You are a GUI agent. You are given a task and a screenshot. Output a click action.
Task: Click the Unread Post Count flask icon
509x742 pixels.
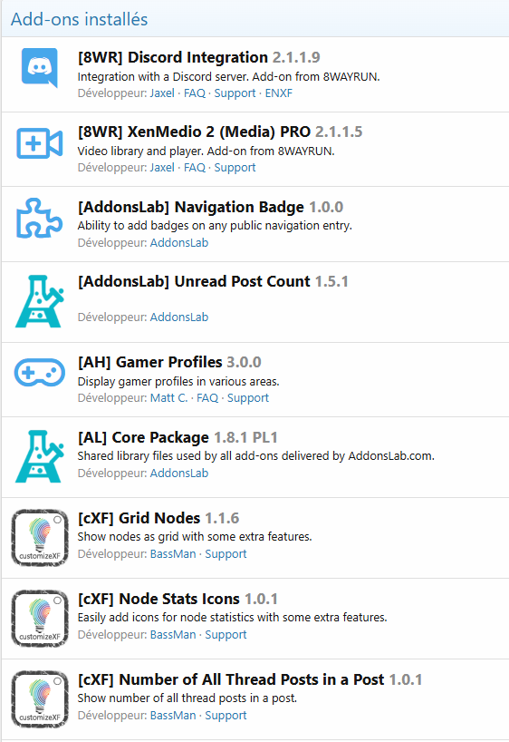(x=40, y=301)
